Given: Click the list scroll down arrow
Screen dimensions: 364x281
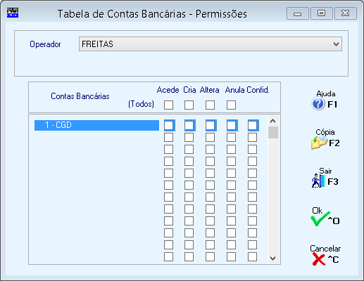Looking at the screenshot, I should click(272, 259).
